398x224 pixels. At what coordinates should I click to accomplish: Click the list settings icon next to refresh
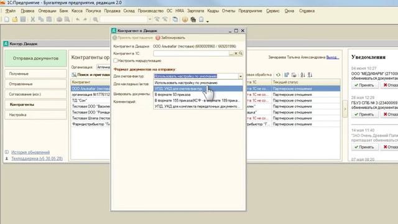point(287,75)
